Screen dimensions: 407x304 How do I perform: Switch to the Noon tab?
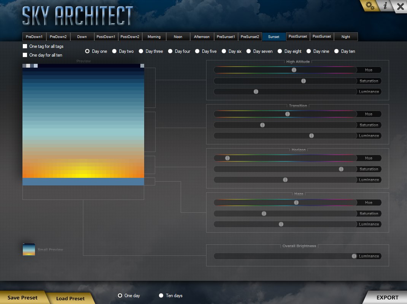(178, 37)
